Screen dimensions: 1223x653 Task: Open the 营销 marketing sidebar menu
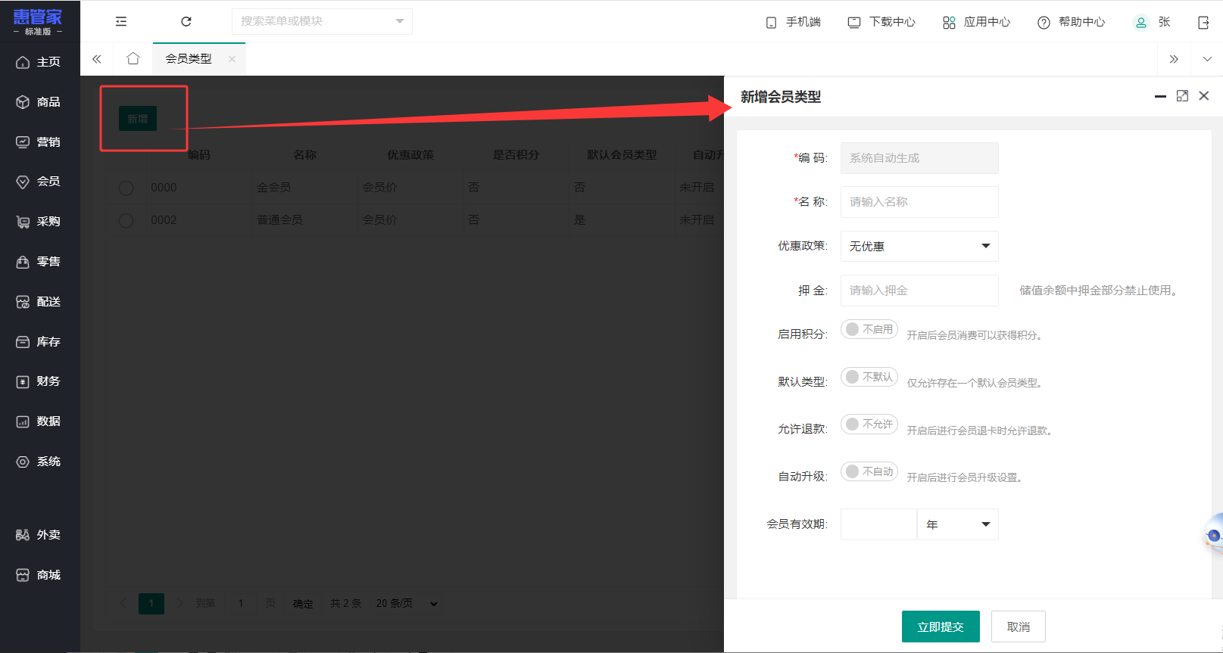click(39, 142)
